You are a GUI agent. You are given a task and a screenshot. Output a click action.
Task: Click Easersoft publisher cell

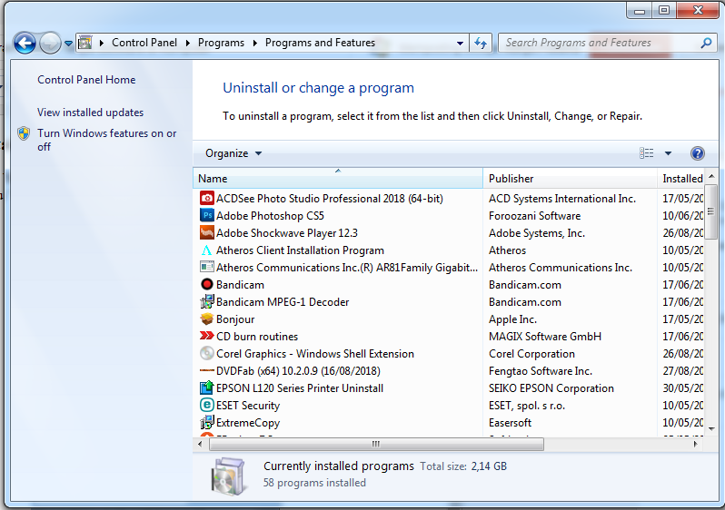(510, 423)
